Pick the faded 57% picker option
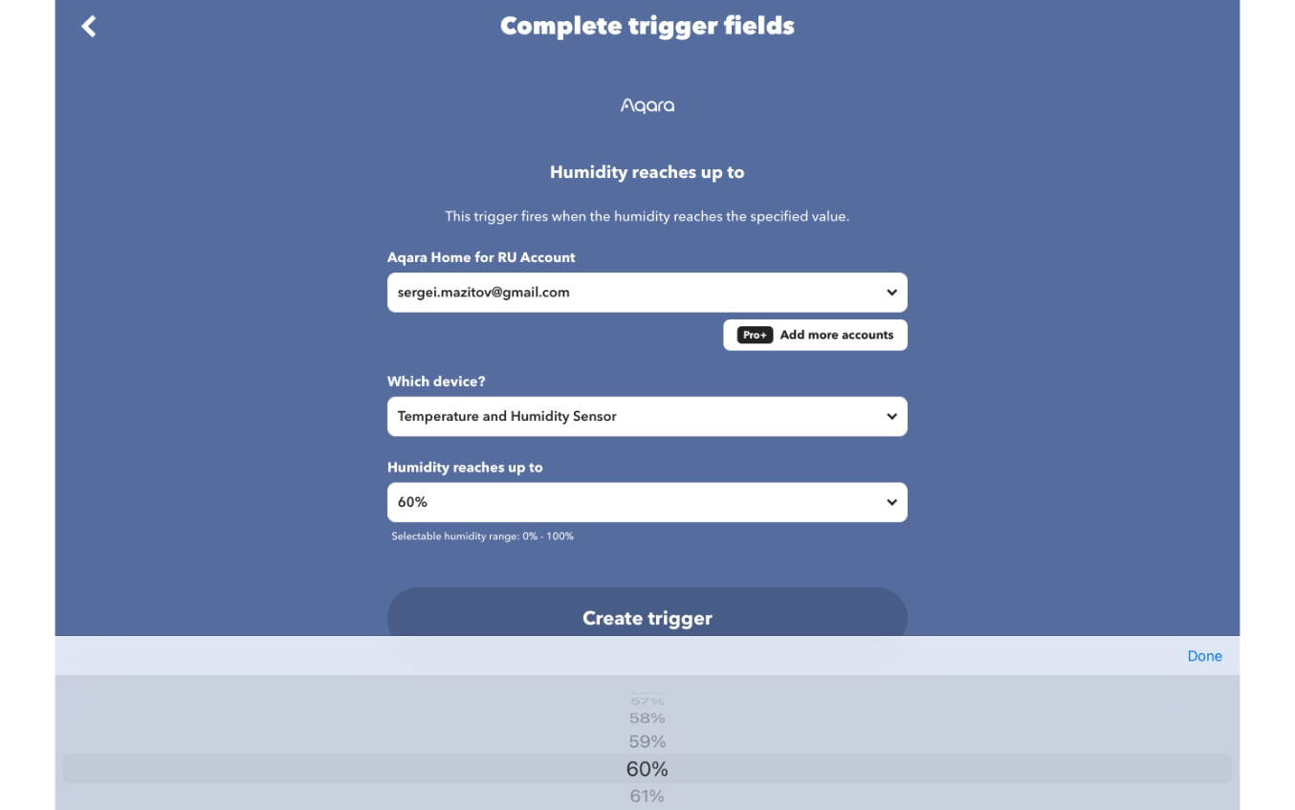 click(x=647, y=701)
